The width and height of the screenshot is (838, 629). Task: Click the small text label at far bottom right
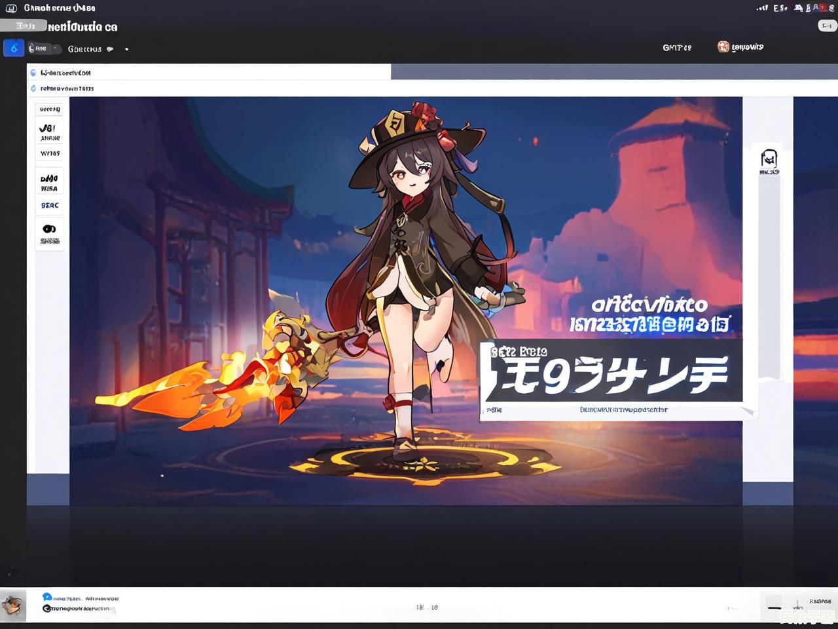(820, 601)
